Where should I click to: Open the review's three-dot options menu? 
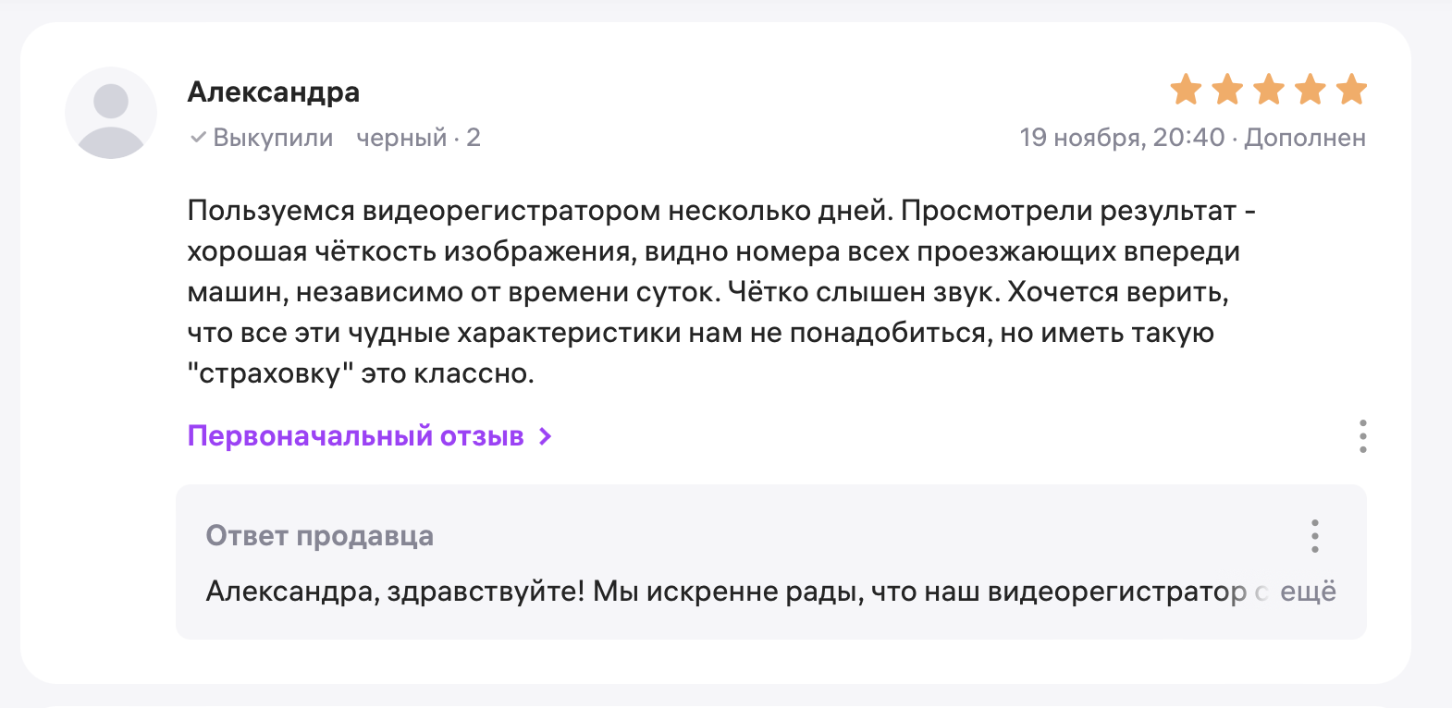[1362, 436]
